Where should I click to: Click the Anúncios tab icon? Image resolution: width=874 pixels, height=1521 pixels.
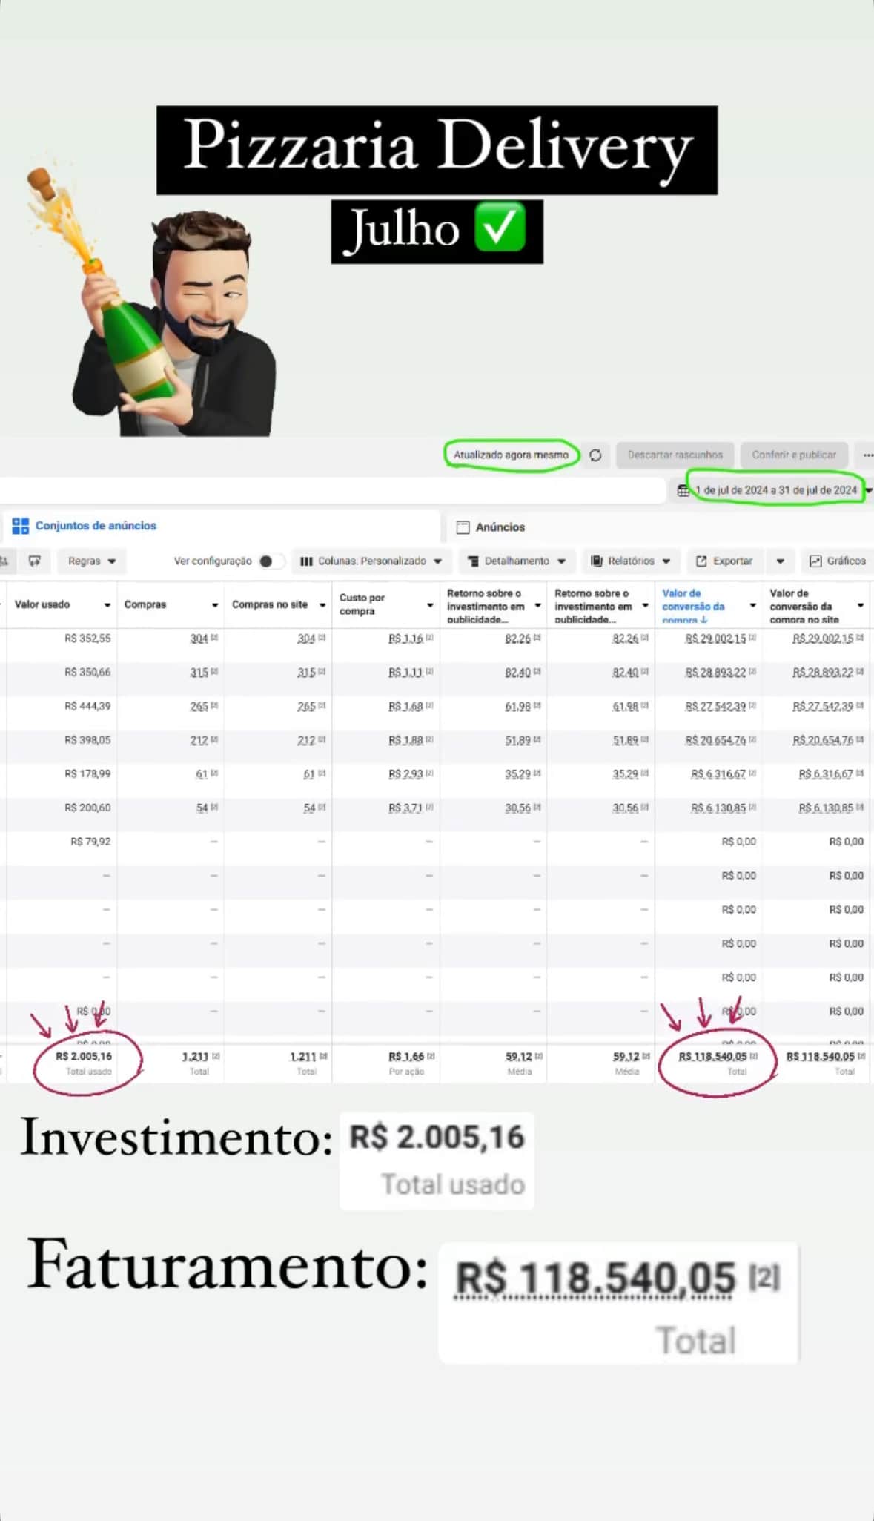tap(463, 527)
